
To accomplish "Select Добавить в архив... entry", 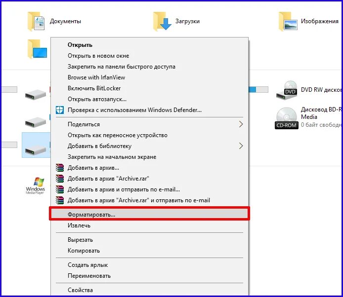I will [150, 168].
